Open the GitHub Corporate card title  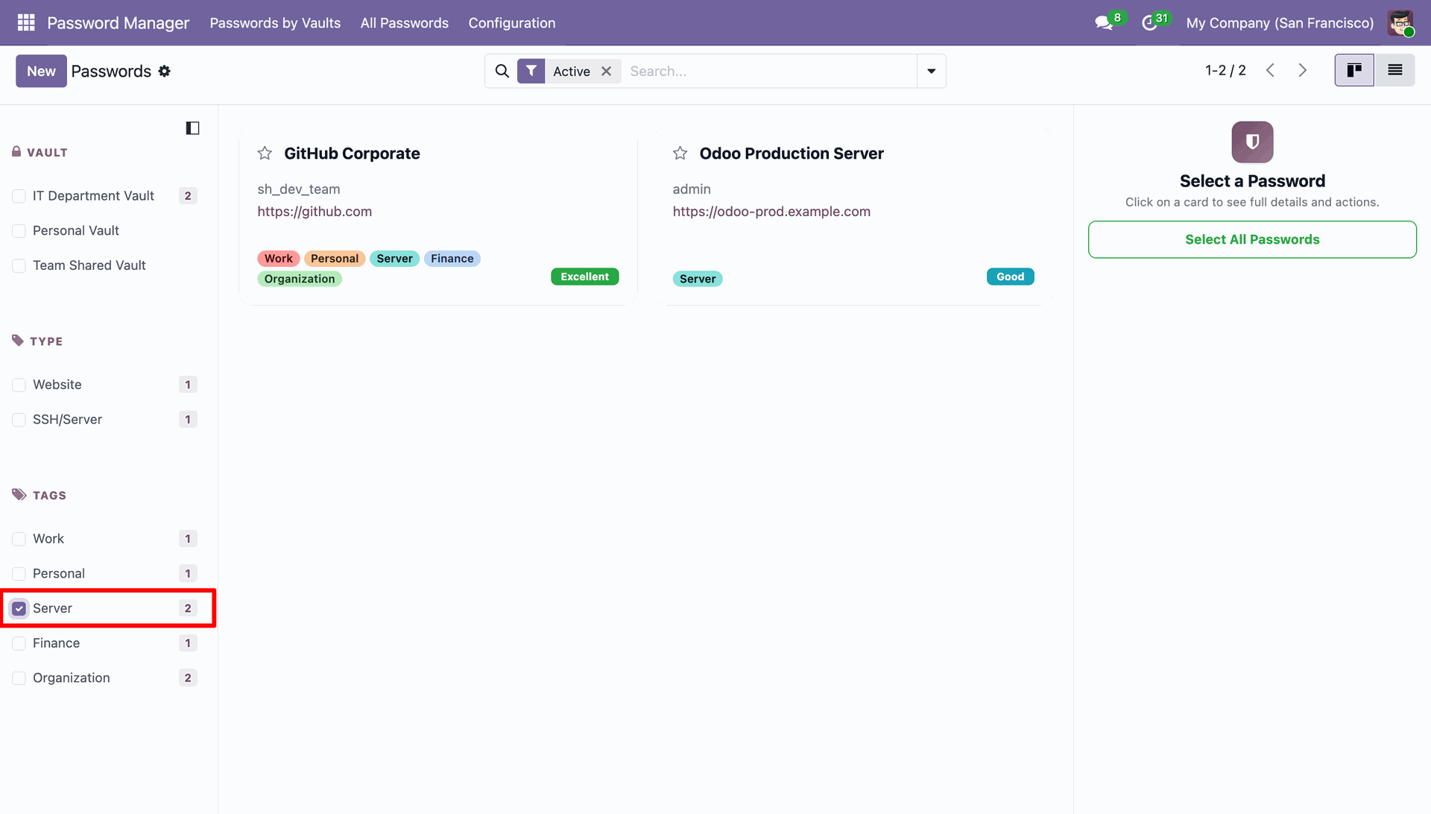pyautogui.click(x=352, y=154)
